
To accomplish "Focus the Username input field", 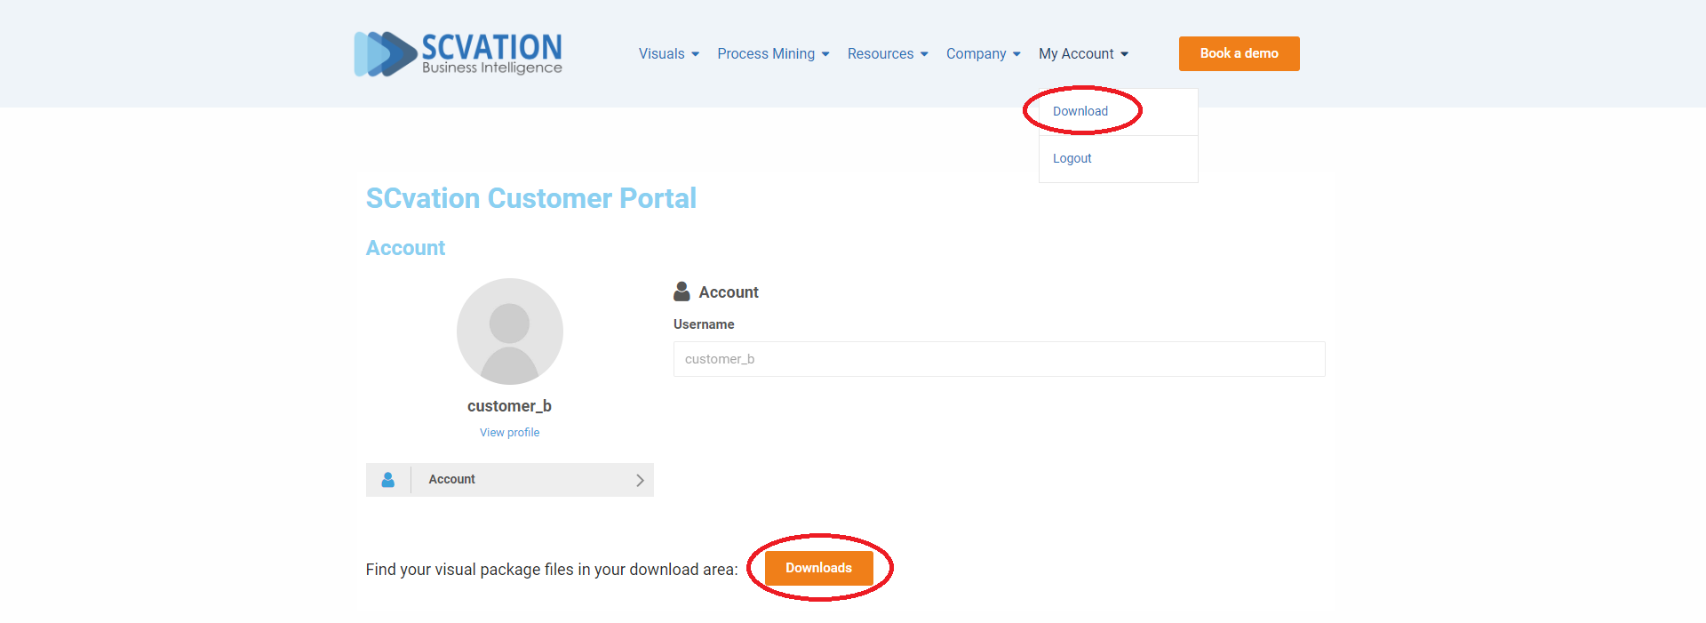I will [x=999, y=359].
